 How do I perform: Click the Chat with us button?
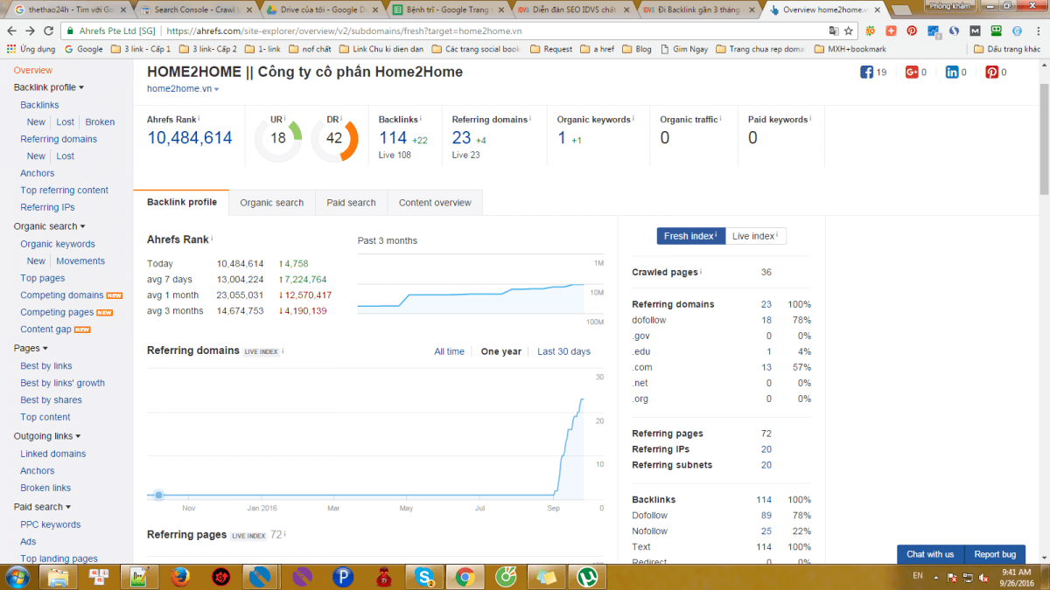tap(930, 554)
